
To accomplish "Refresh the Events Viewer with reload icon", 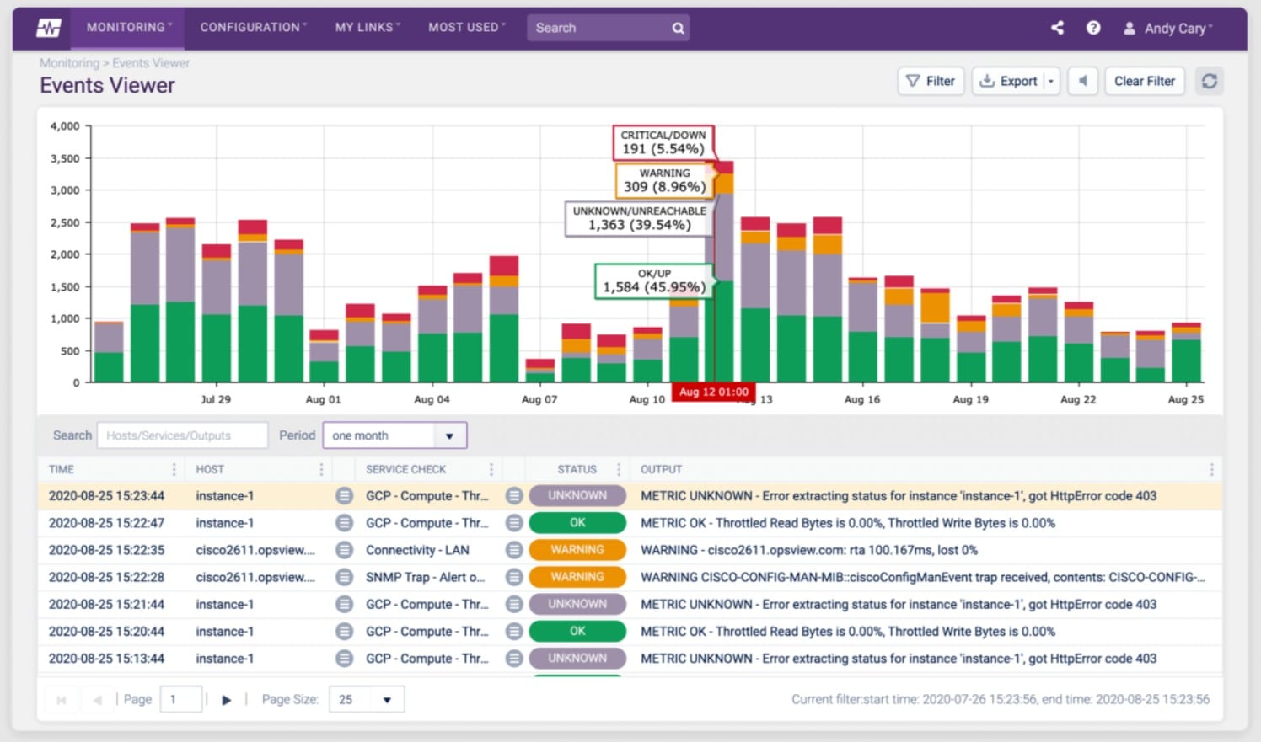I will [1210, 81].
